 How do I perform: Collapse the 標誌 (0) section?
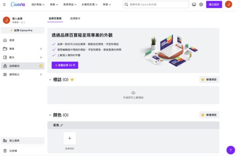click(50, 80)
